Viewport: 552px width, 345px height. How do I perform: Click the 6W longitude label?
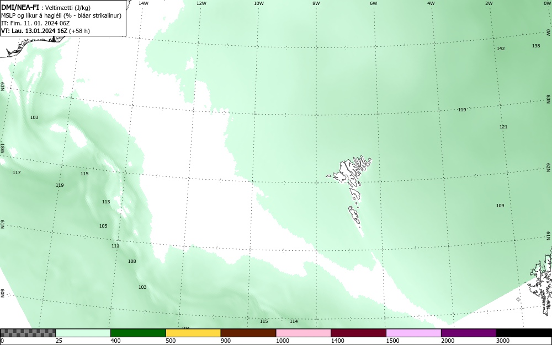click(x=374, y=3)
